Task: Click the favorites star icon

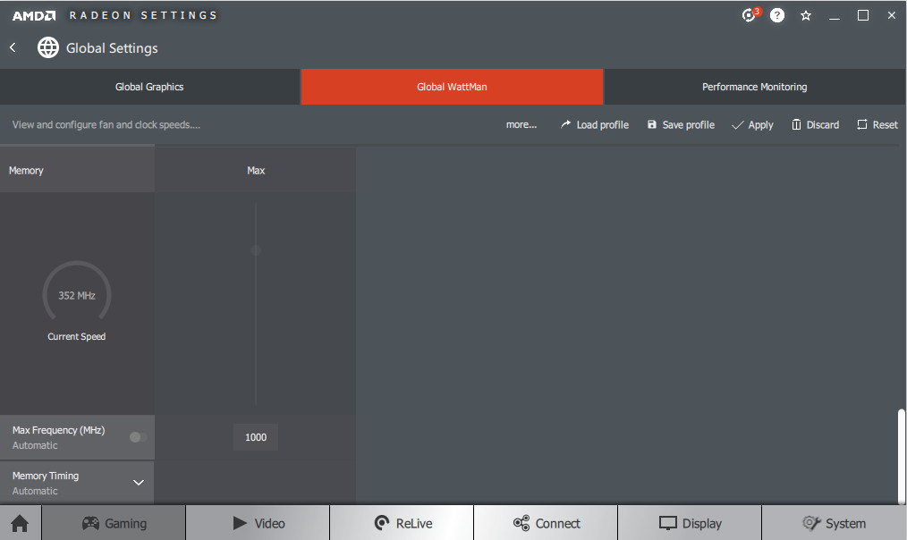Action: [x=806, y=15]
